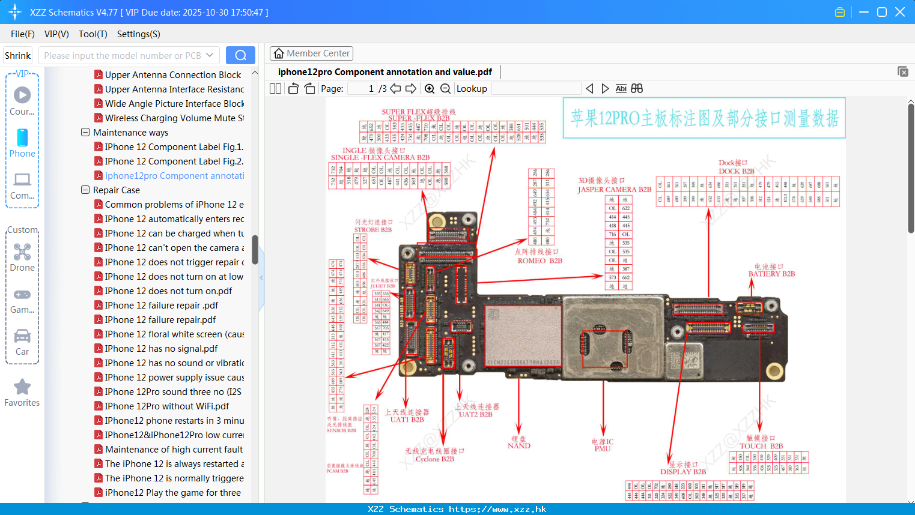Image resolution: width=915 pixels, height=515 pixels.
Task: Open the model number dropdown arrow
Action: [210, 55]
